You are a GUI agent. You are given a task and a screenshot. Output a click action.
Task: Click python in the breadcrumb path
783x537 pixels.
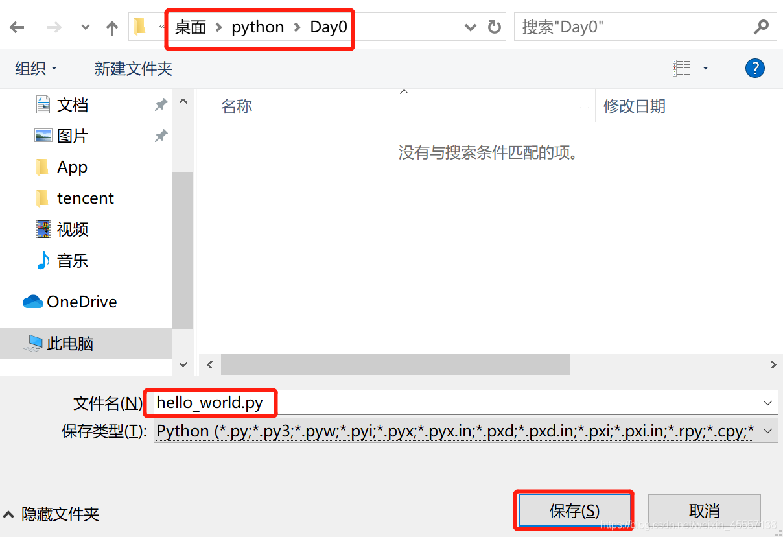click(257, 27)
